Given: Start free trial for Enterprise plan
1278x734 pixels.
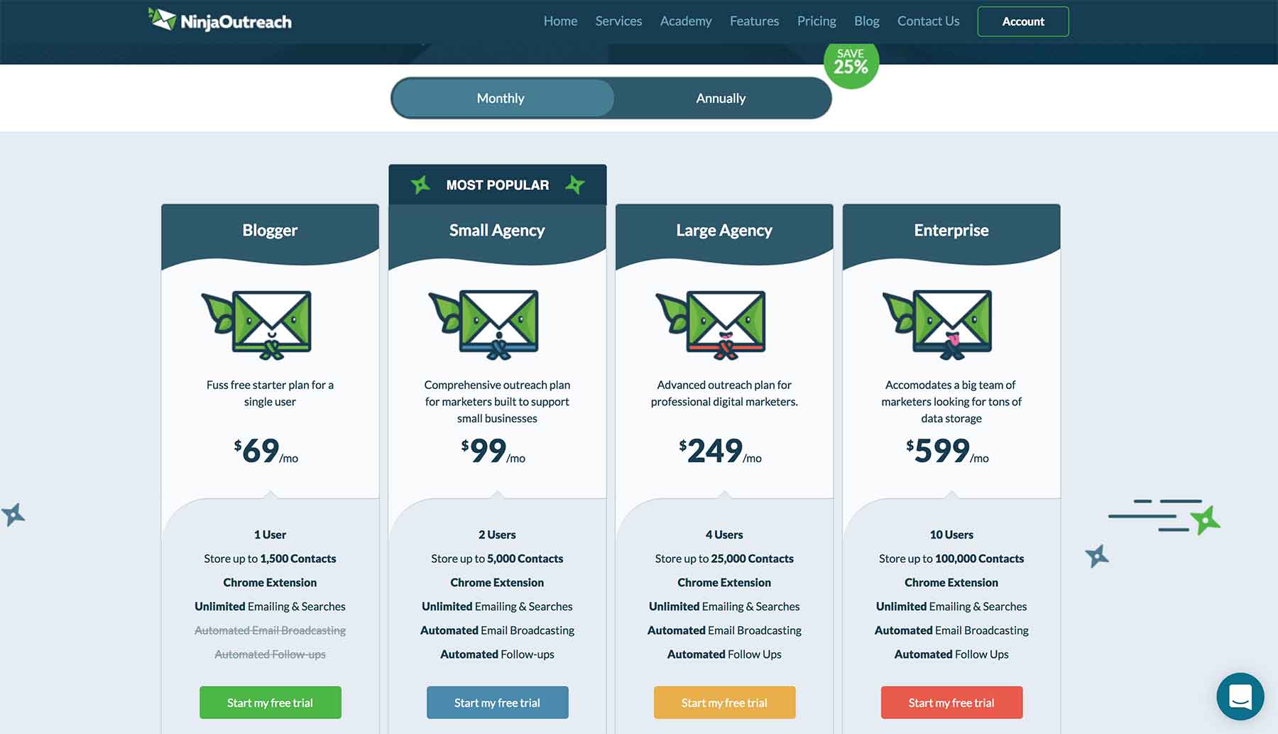Looking at the screenshot, I should (952, 703).
